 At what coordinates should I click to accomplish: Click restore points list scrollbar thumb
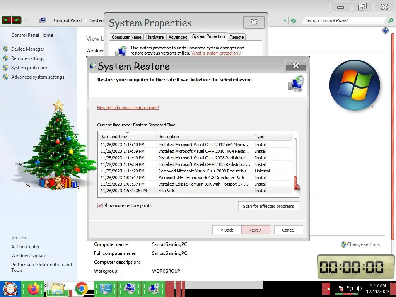point(295,183)
